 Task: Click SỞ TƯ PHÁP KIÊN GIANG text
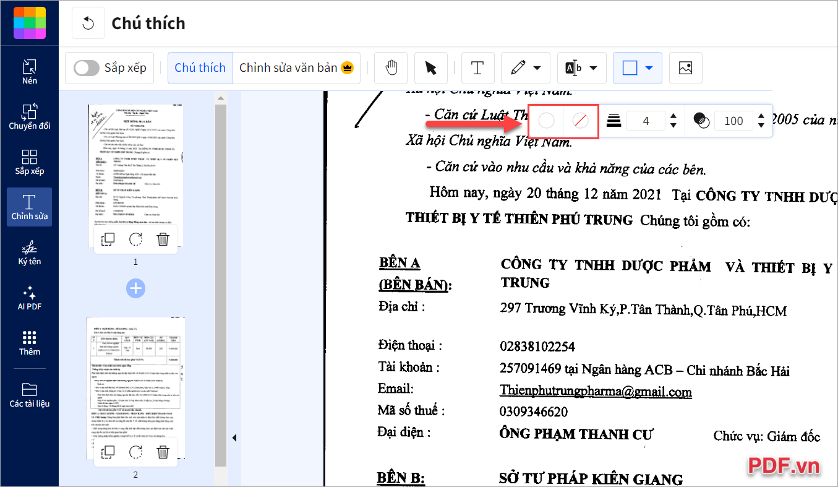[x=591, y=479]
